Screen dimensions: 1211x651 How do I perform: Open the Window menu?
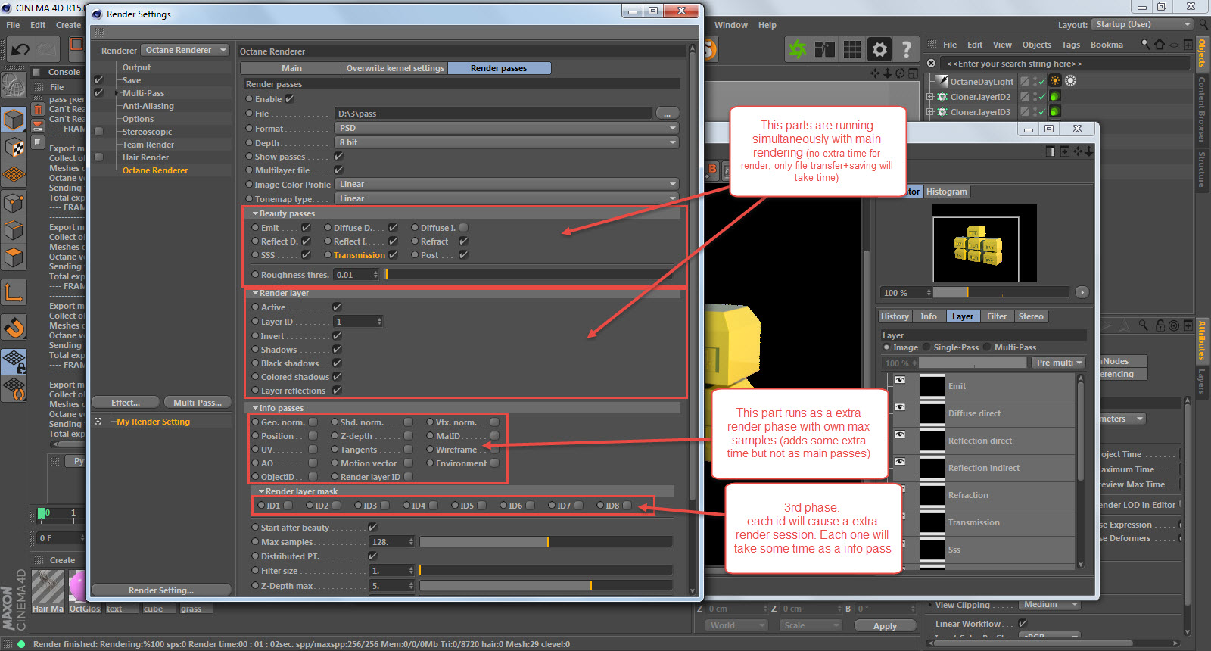click(x=730, y=25)
